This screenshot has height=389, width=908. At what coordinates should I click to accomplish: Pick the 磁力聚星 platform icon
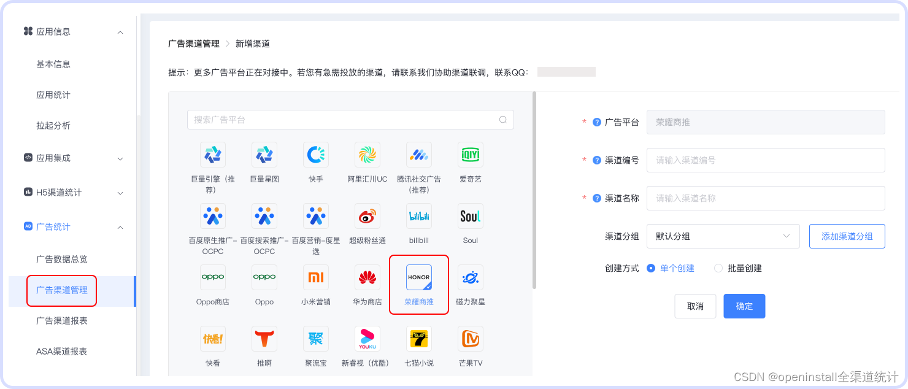[x=471, y=277]
